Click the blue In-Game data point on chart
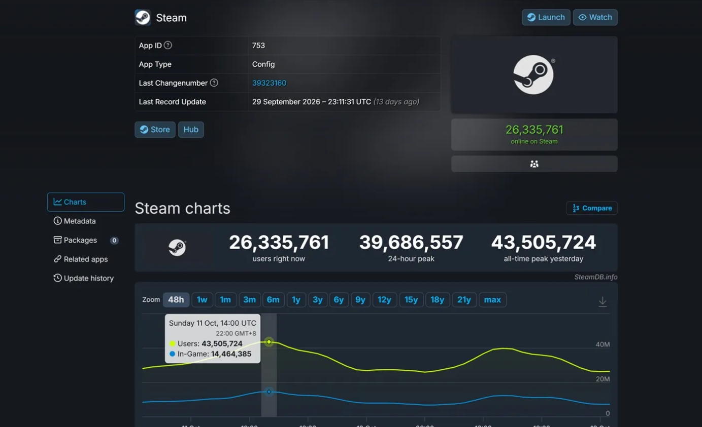Viewport: 702px width, 427px height. (x=269, y=392)
